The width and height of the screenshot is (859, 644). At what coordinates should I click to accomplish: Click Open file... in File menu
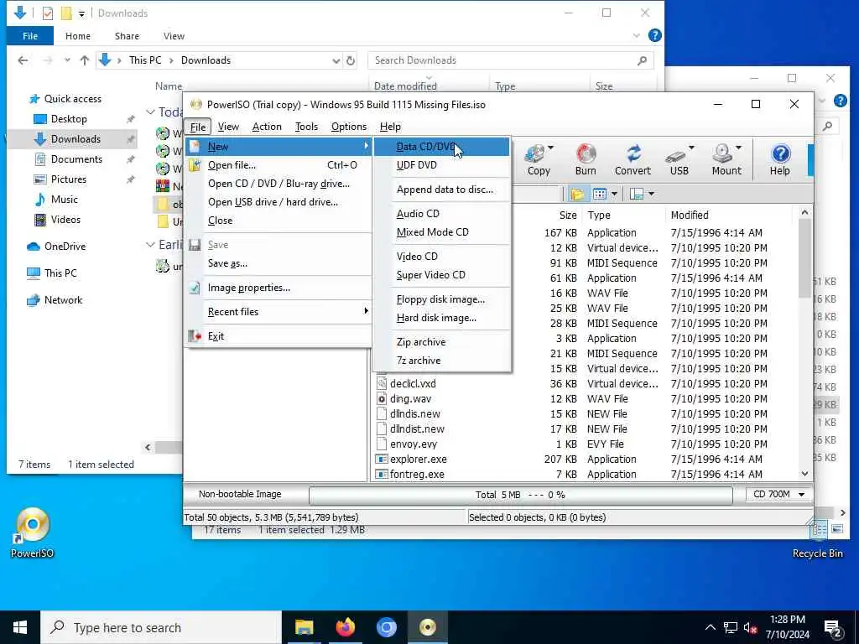point(279,165)
